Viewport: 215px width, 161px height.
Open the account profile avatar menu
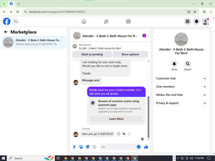[x=206, y=21]
